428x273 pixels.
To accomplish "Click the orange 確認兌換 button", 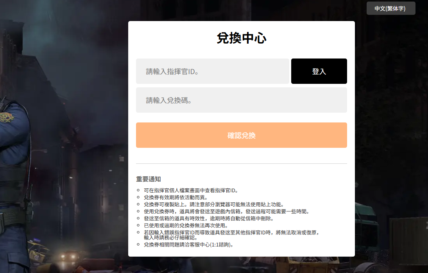I will point(241,135).
